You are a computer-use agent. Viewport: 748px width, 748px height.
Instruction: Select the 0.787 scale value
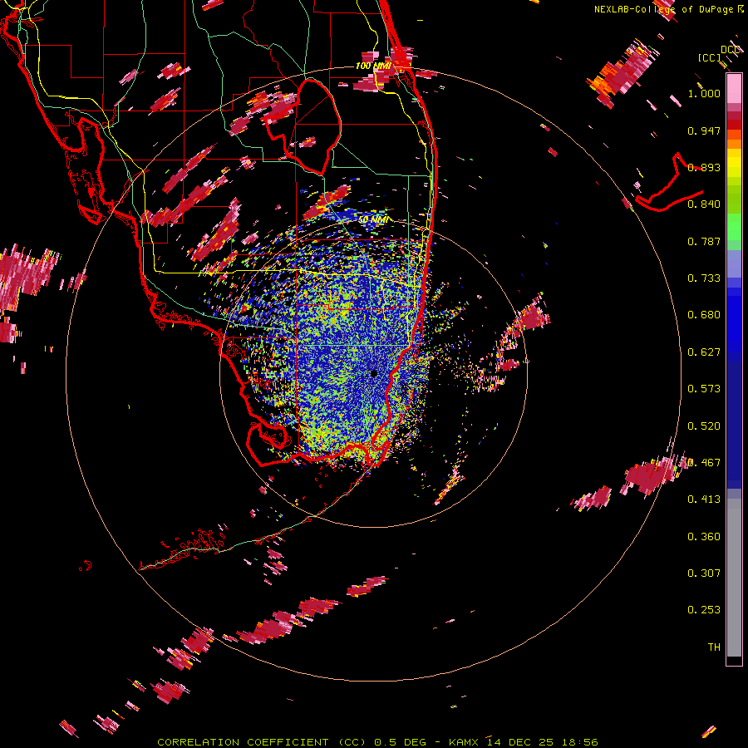(704, 241)
